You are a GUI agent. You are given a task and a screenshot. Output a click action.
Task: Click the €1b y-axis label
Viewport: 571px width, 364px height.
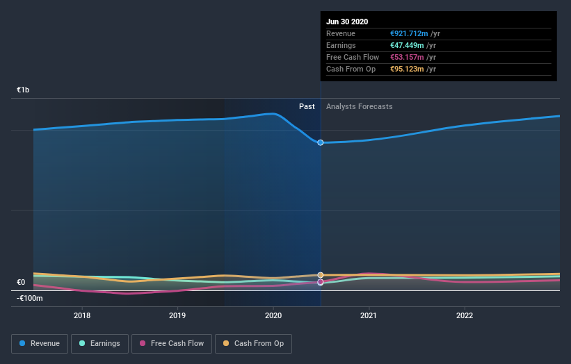pyautogui.click(x=23, y=90)
